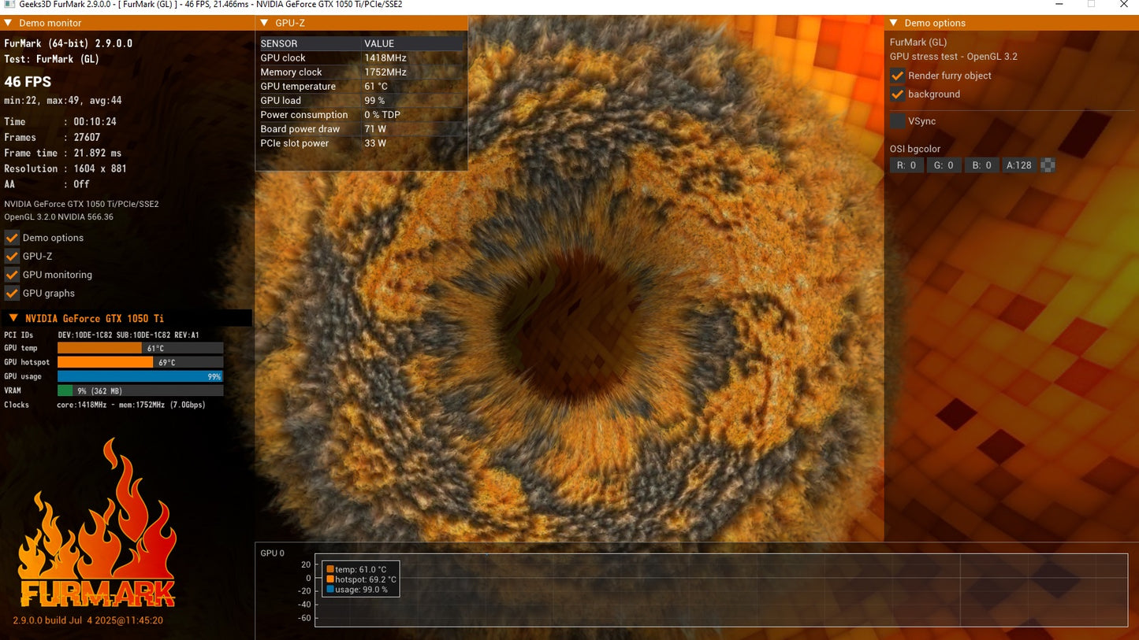Click the OpenGL 3.2.0 NVIDIA 566.36 text

(x=59, y=216)
